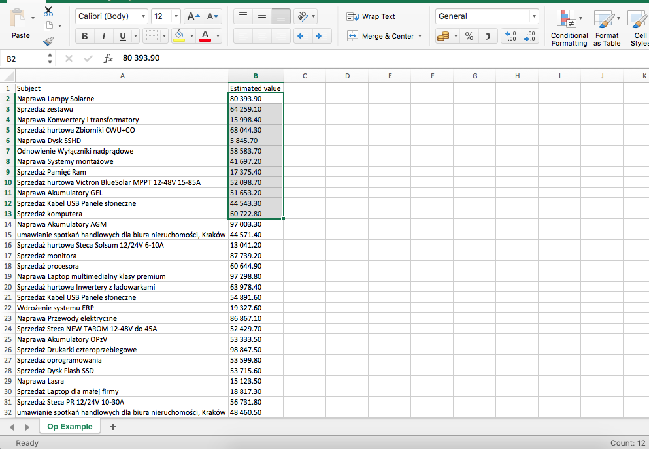This screenshot has height=449, width=649.
Task: Add a new sheet with plus button
Action: click(x=113, y=427)
